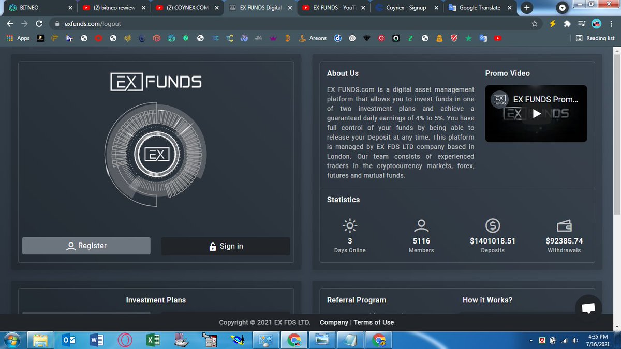
Task: Open the media control toolbar icon
Action: pos(582,23)
